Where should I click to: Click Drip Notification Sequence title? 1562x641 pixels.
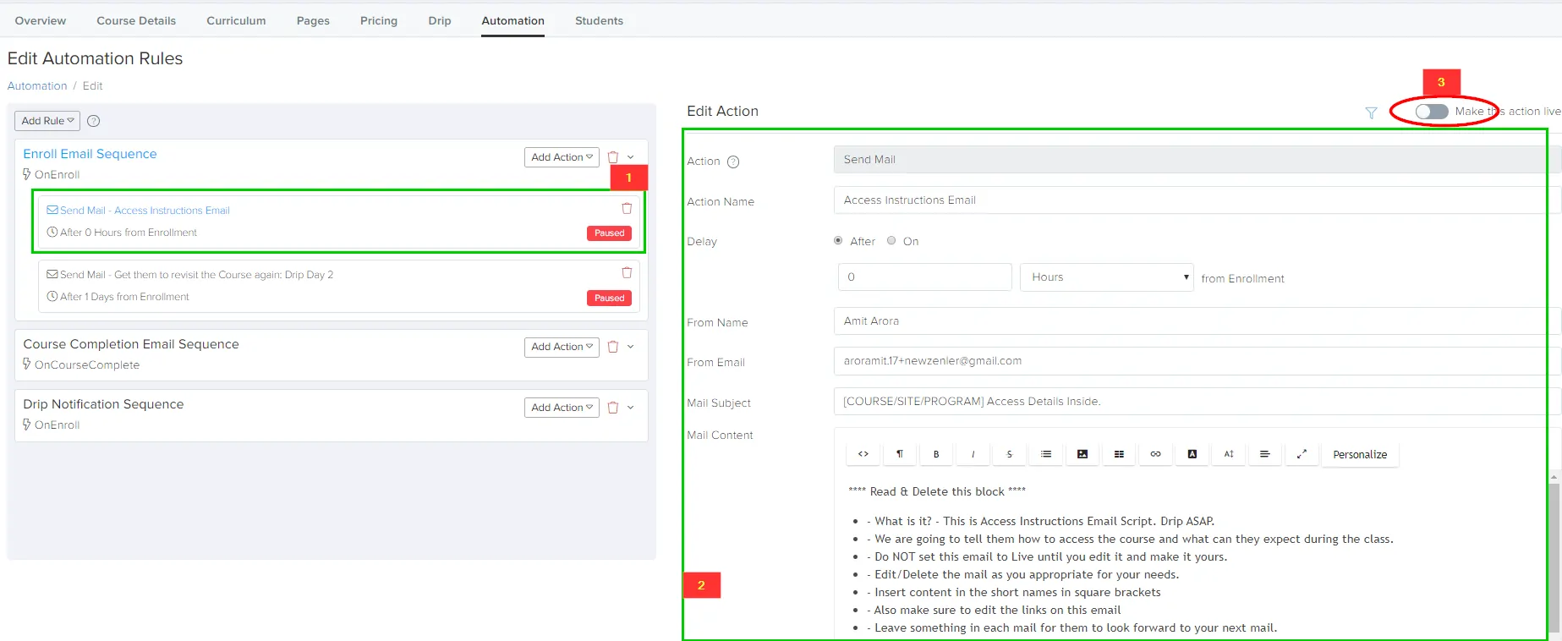[103, 404]
